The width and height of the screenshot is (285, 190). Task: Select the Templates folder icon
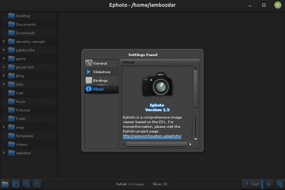pos(11,136)
